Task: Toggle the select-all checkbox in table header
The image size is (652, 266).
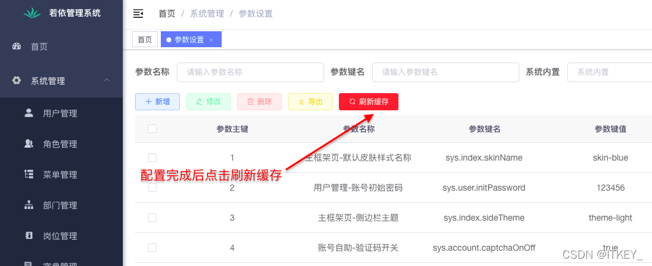Action: coord(152,129)
